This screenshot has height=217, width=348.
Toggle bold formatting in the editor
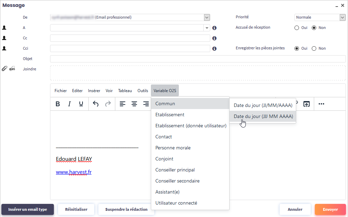[x=58, y=104]
